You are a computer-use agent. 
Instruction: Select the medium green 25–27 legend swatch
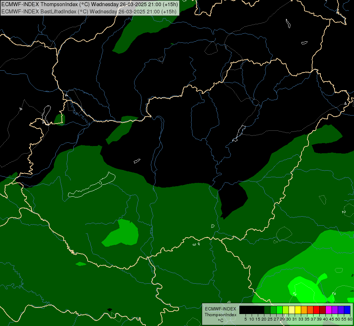click(x=273, y=310)
